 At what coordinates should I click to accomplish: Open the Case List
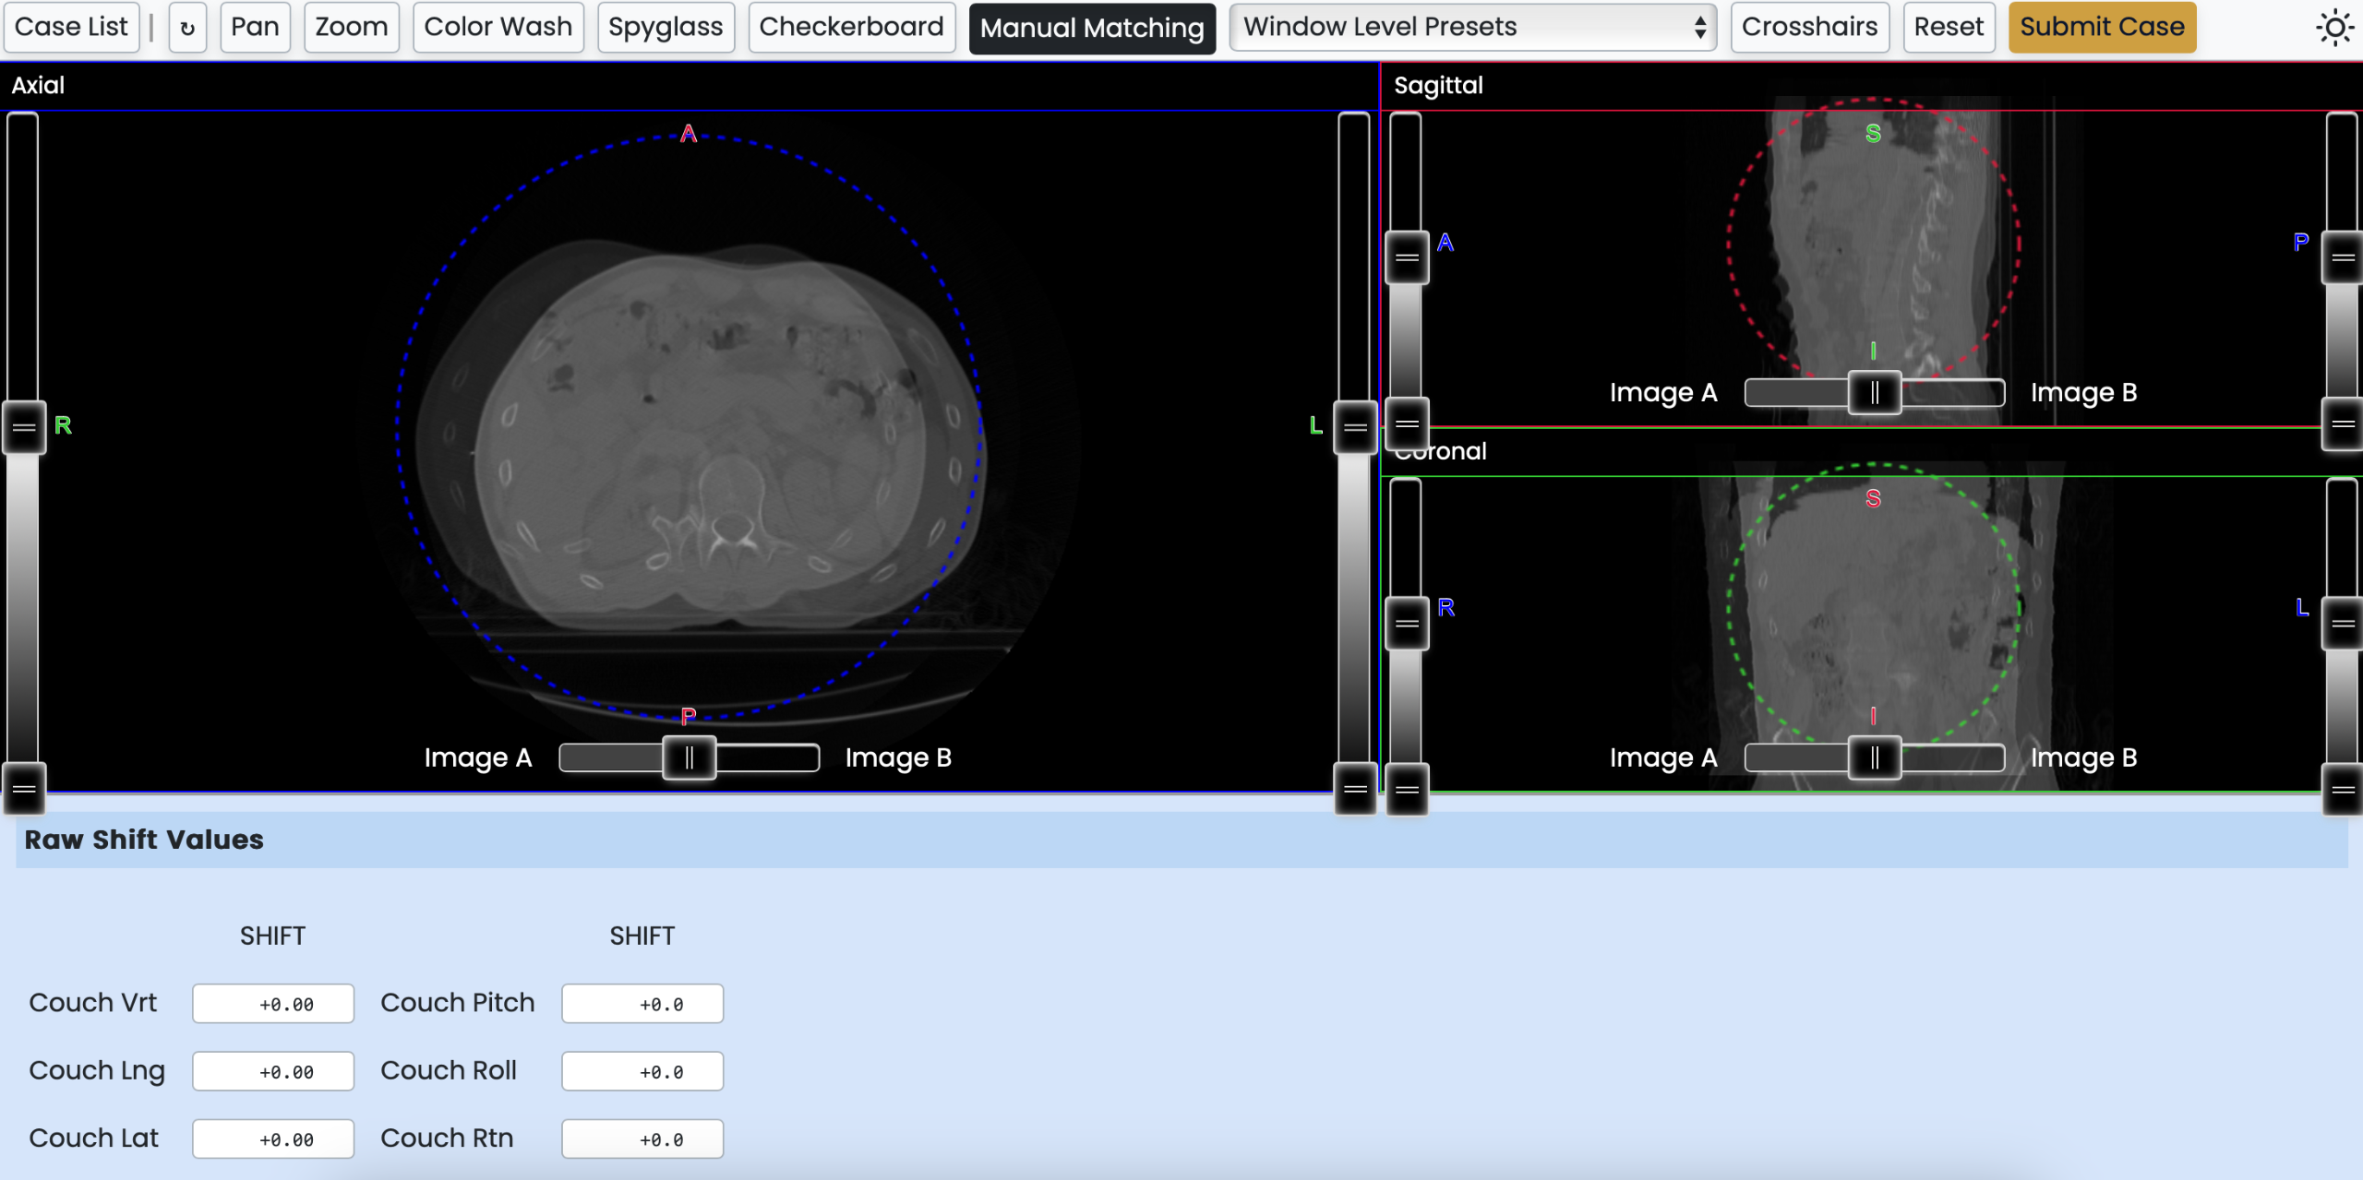(71, 27)
